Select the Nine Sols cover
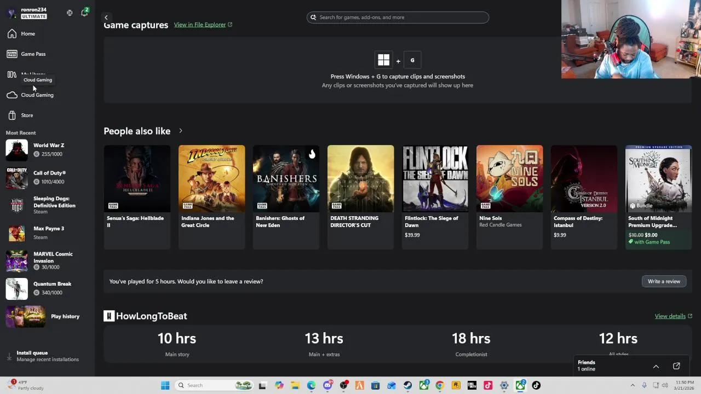Image resolution: width=701 pixels, height=394 pixels. coord(510,178)
